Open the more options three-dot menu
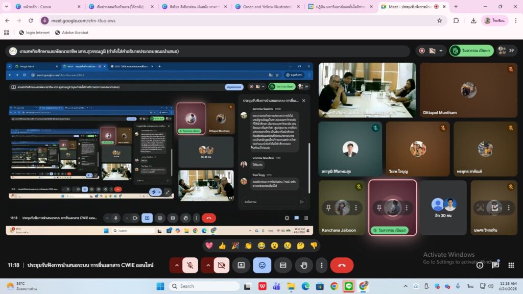This screenshot has height=294, width=523. point(321,265)
